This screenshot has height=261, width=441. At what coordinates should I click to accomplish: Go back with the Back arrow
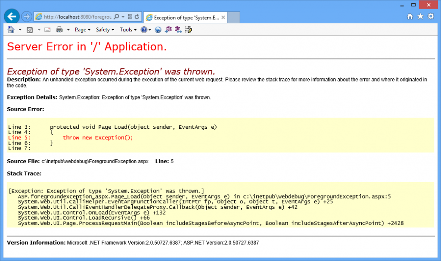tap(12, 17)
